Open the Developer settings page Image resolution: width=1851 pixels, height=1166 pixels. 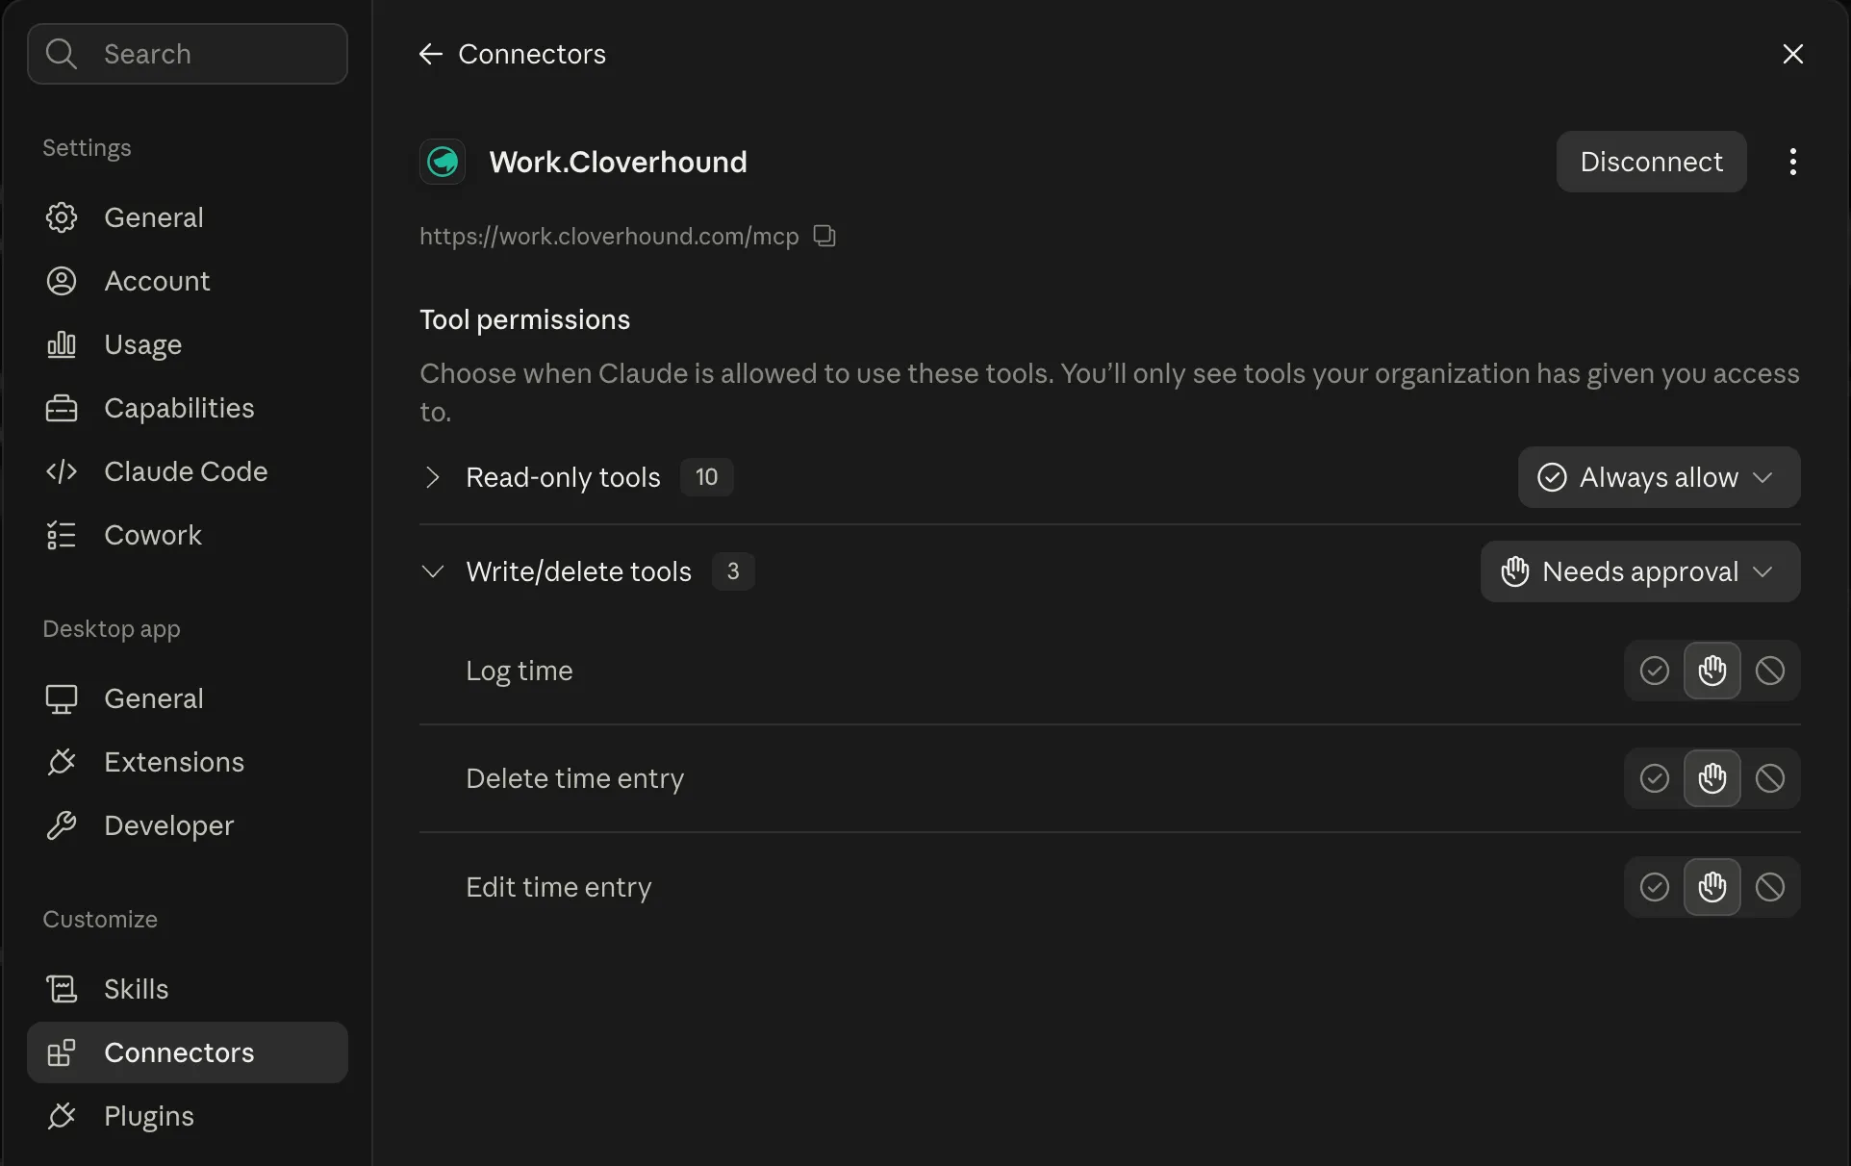click(187, 825)
